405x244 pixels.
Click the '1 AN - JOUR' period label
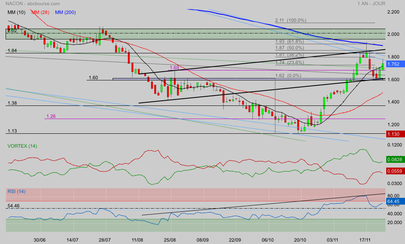pyautogui.click(x=371, y=4)
